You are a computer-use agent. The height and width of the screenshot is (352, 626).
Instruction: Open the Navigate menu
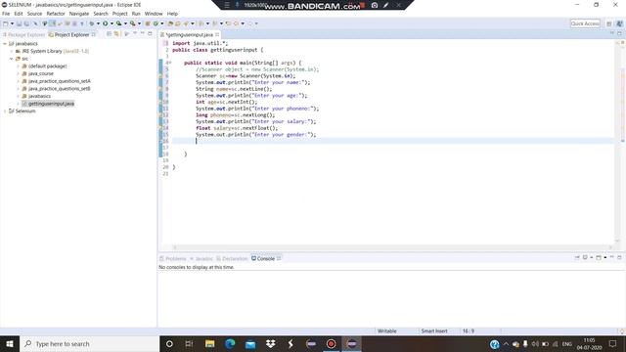click(x=79, y=14)
